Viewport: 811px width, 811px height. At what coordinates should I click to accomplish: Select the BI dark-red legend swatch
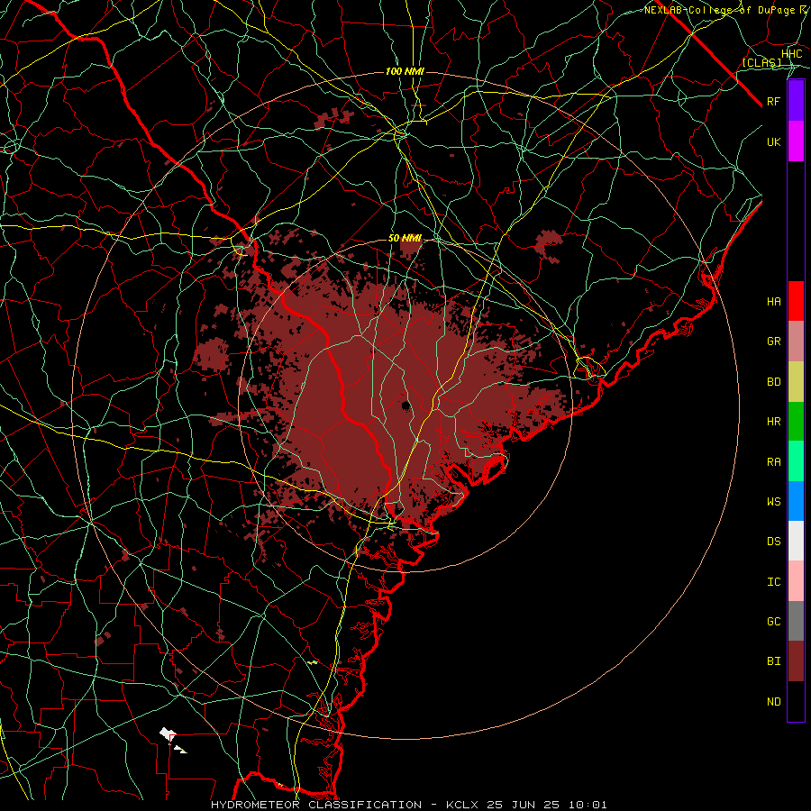pos(796,661)
